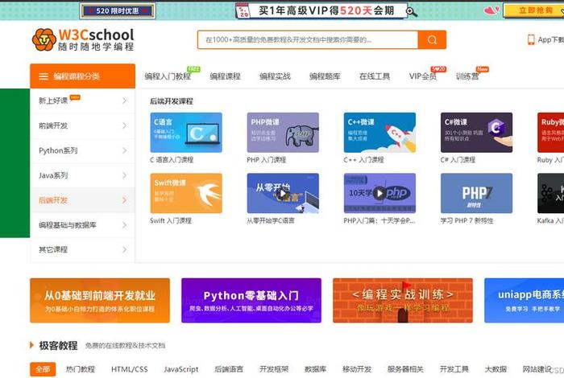Click the 'C# 入门课程' title link
Viewport: 564px width, 378px height.
tap(458, 160)
